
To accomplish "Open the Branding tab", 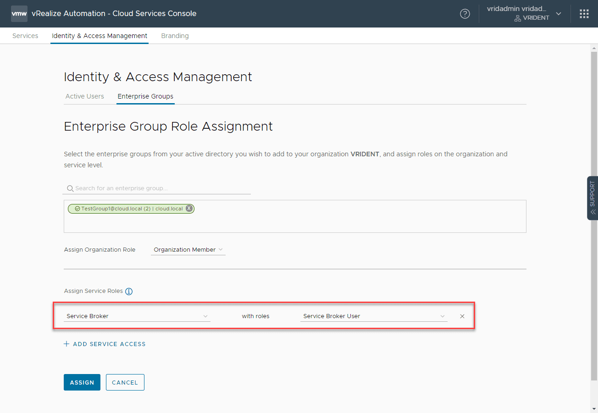I will [175, 36].
